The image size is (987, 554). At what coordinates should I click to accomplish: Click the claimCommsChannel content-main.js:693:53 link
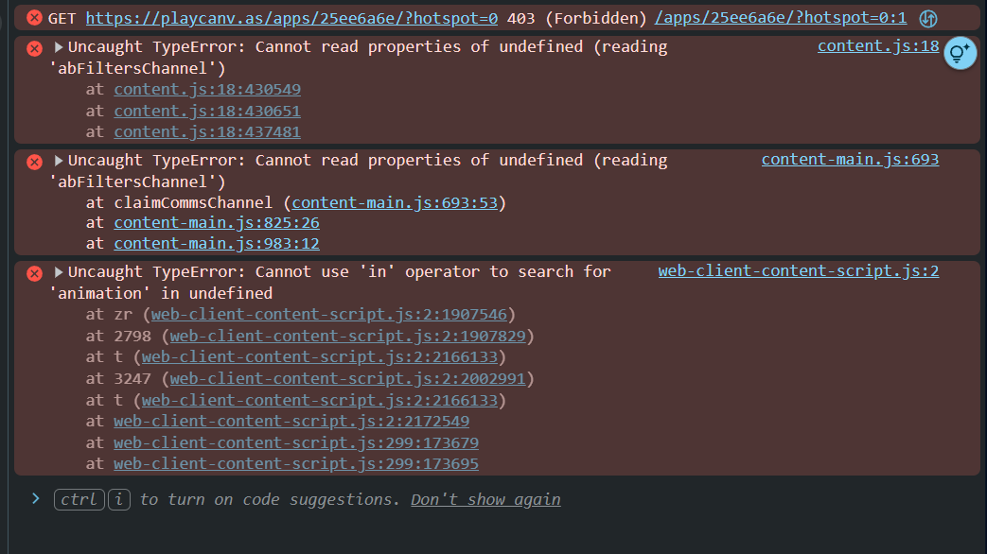pos(399,202)
